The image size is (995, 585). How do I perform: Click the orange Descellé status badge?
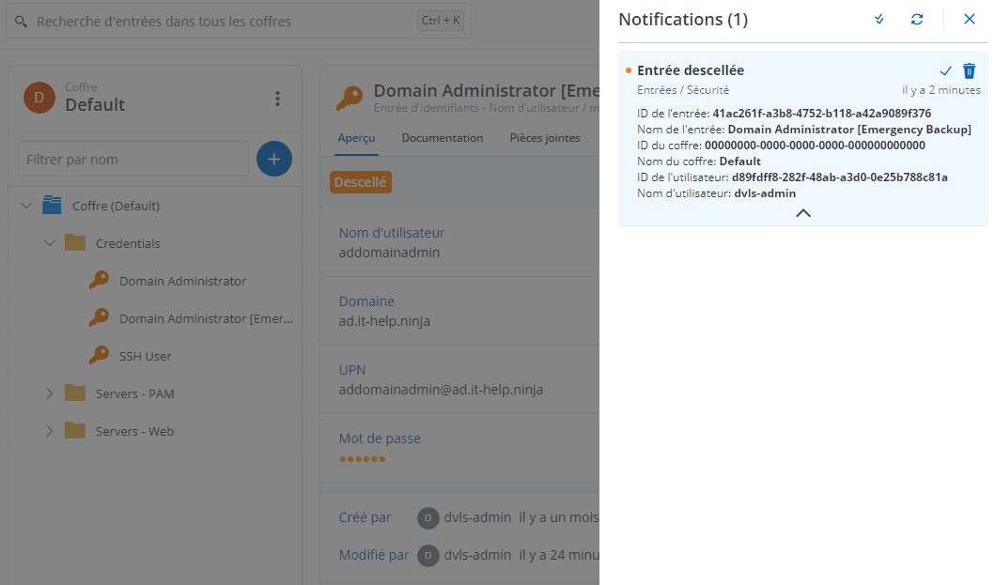(361, 182)
